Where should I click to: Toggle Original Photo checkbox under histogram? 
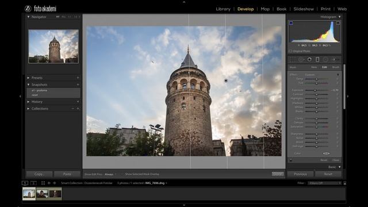point(290,51)
